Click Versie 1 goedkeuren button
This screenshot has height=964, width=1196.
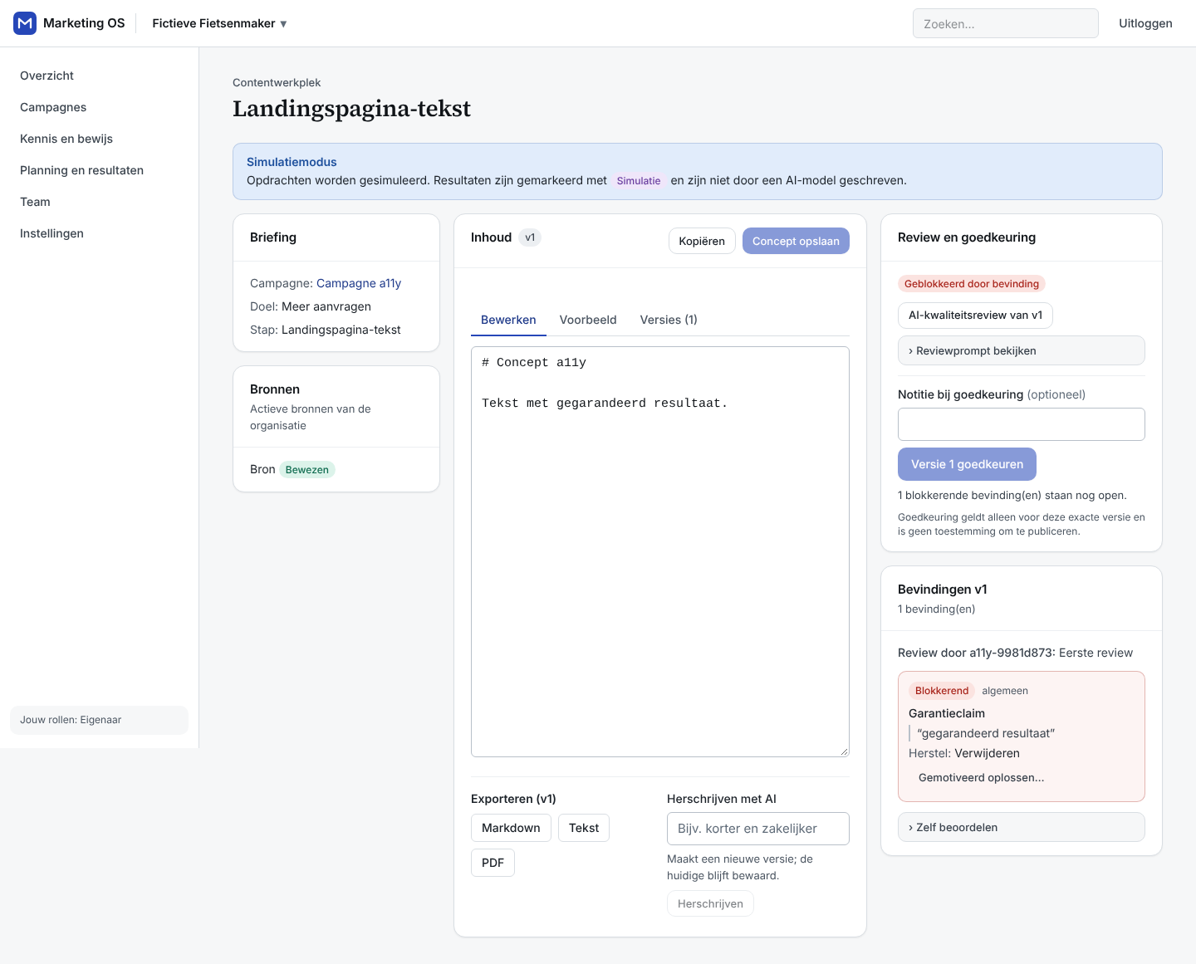click(x=967, y=464)
